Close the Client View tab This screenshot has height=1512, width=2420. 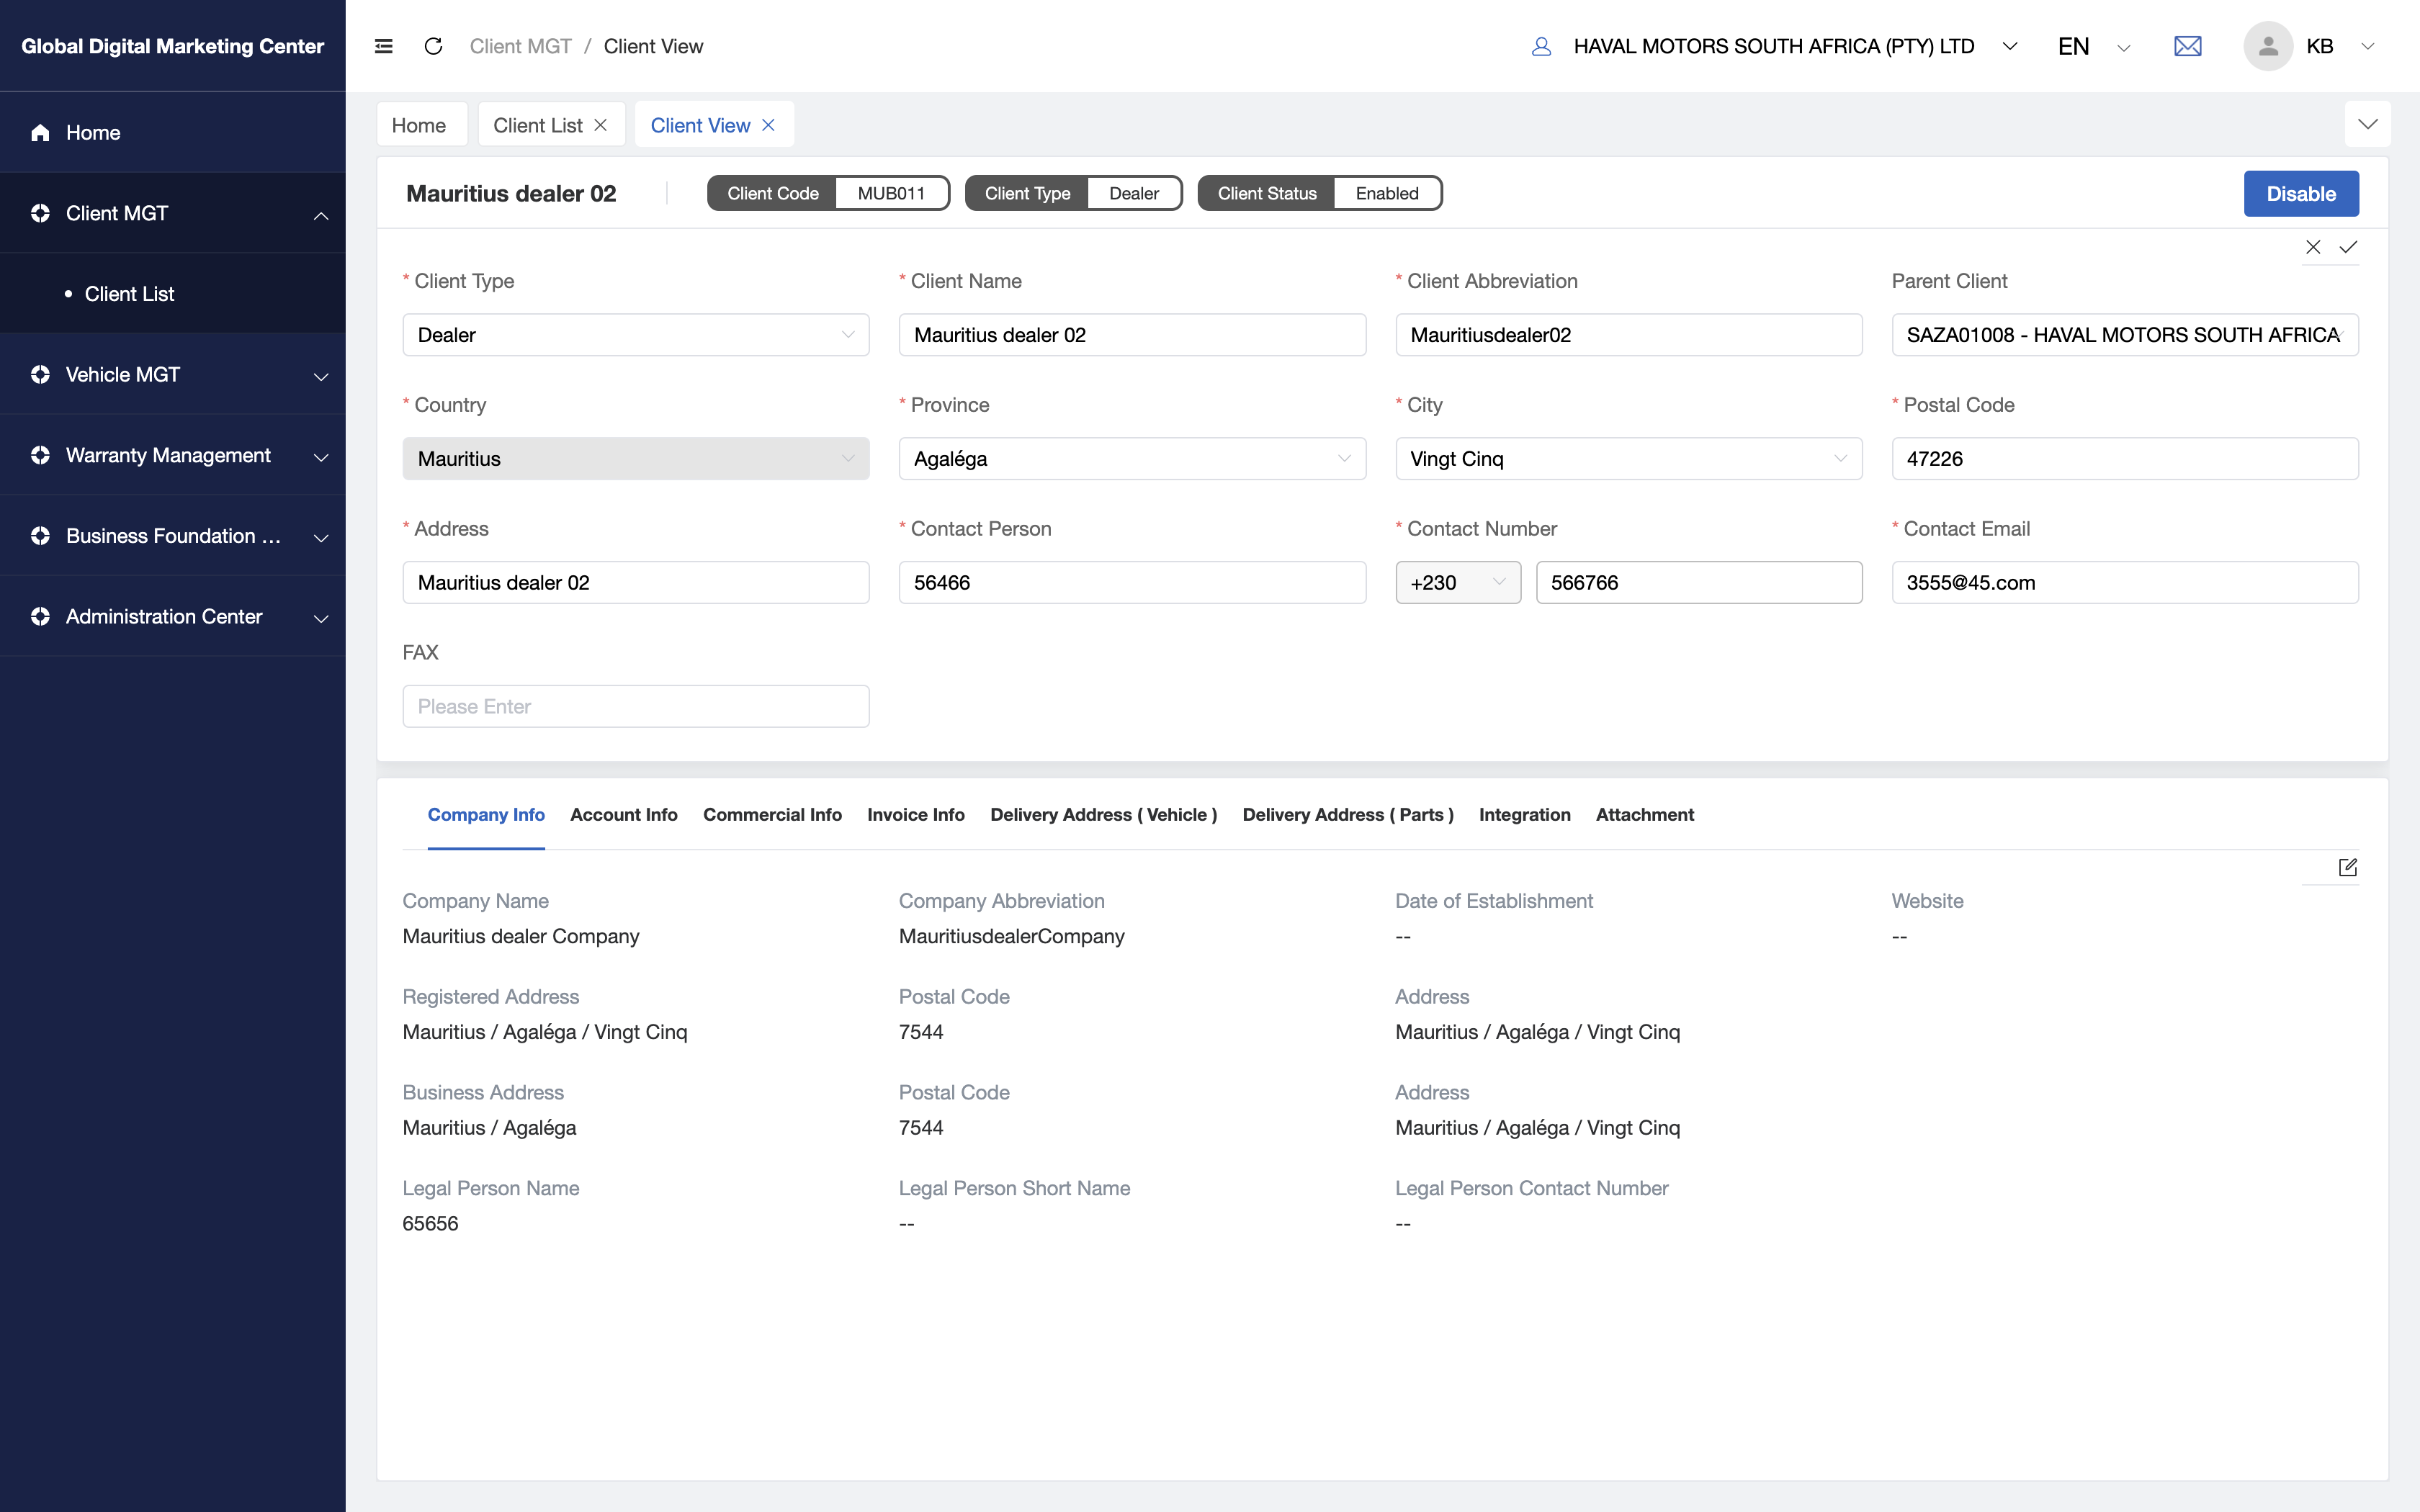click(x=768, y=125)
